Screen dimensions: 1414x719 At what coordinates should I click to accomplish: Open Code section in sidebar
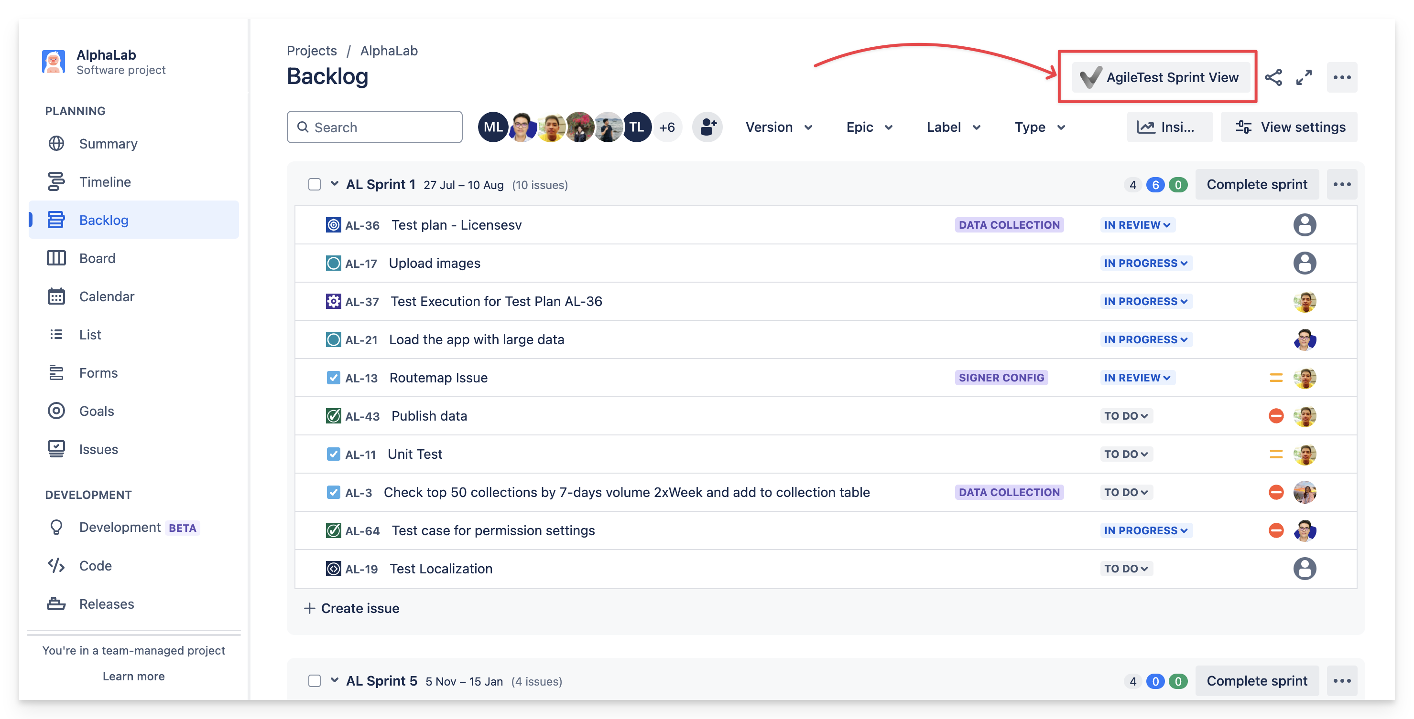(x=96, y=566)
